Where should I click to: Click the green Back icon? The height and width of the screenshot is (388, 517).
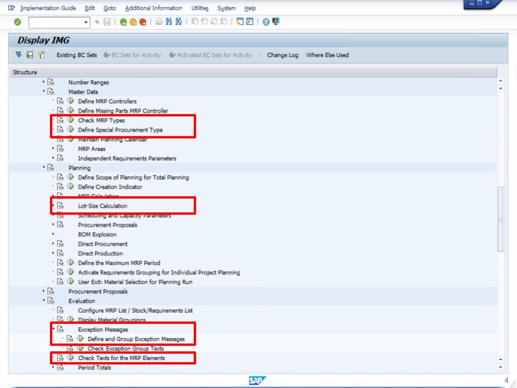123,22
